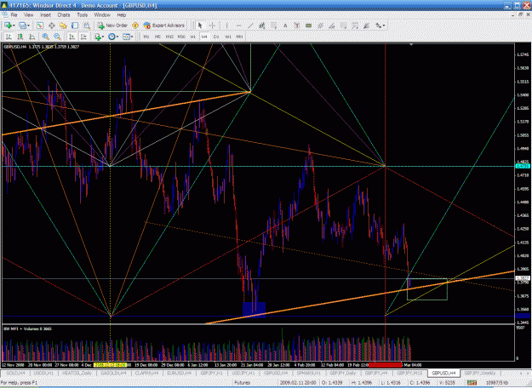Expand the Profiles dropdown arrow
Image resolution: width=532 pixels, height=388 pixels.
(28, 26)
